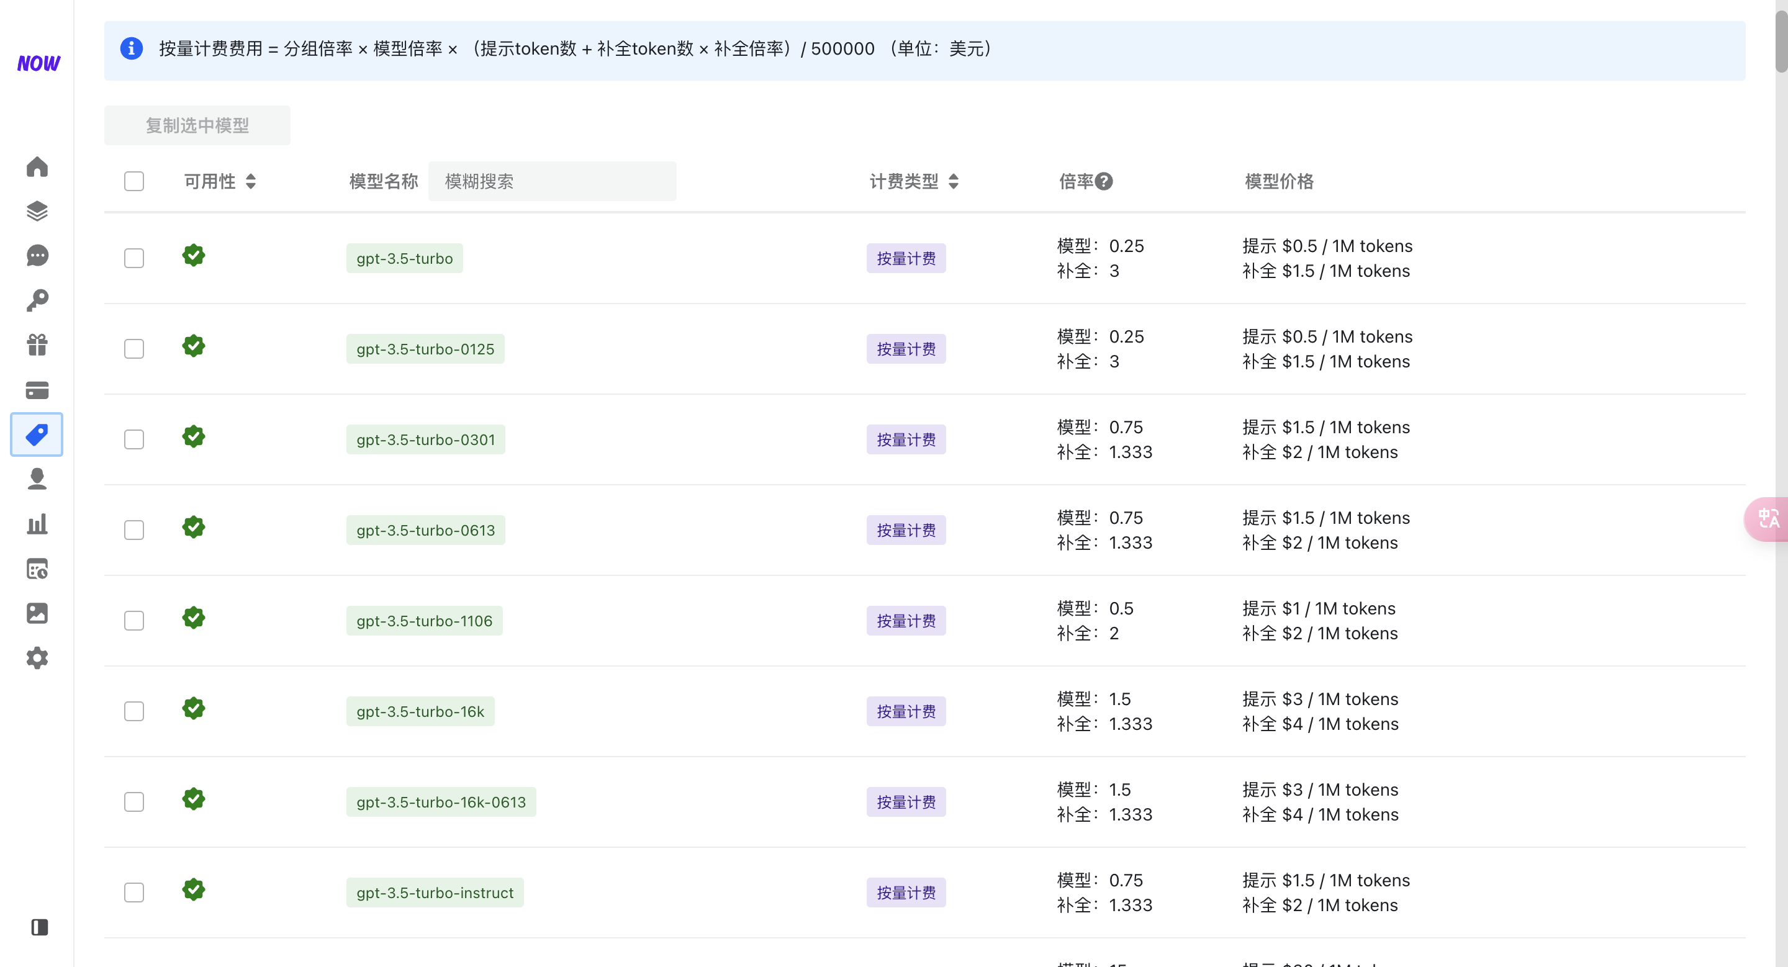Check the gpt-3.5-turbo-0613 row checkbox
Viewport: 1788px width, 967px height.
134,530
